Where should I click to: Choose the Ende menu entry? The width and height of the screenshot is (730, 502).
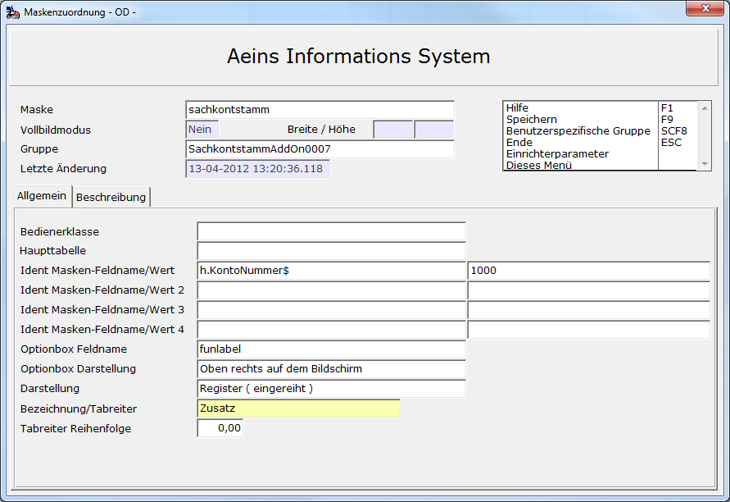[519, 142]
